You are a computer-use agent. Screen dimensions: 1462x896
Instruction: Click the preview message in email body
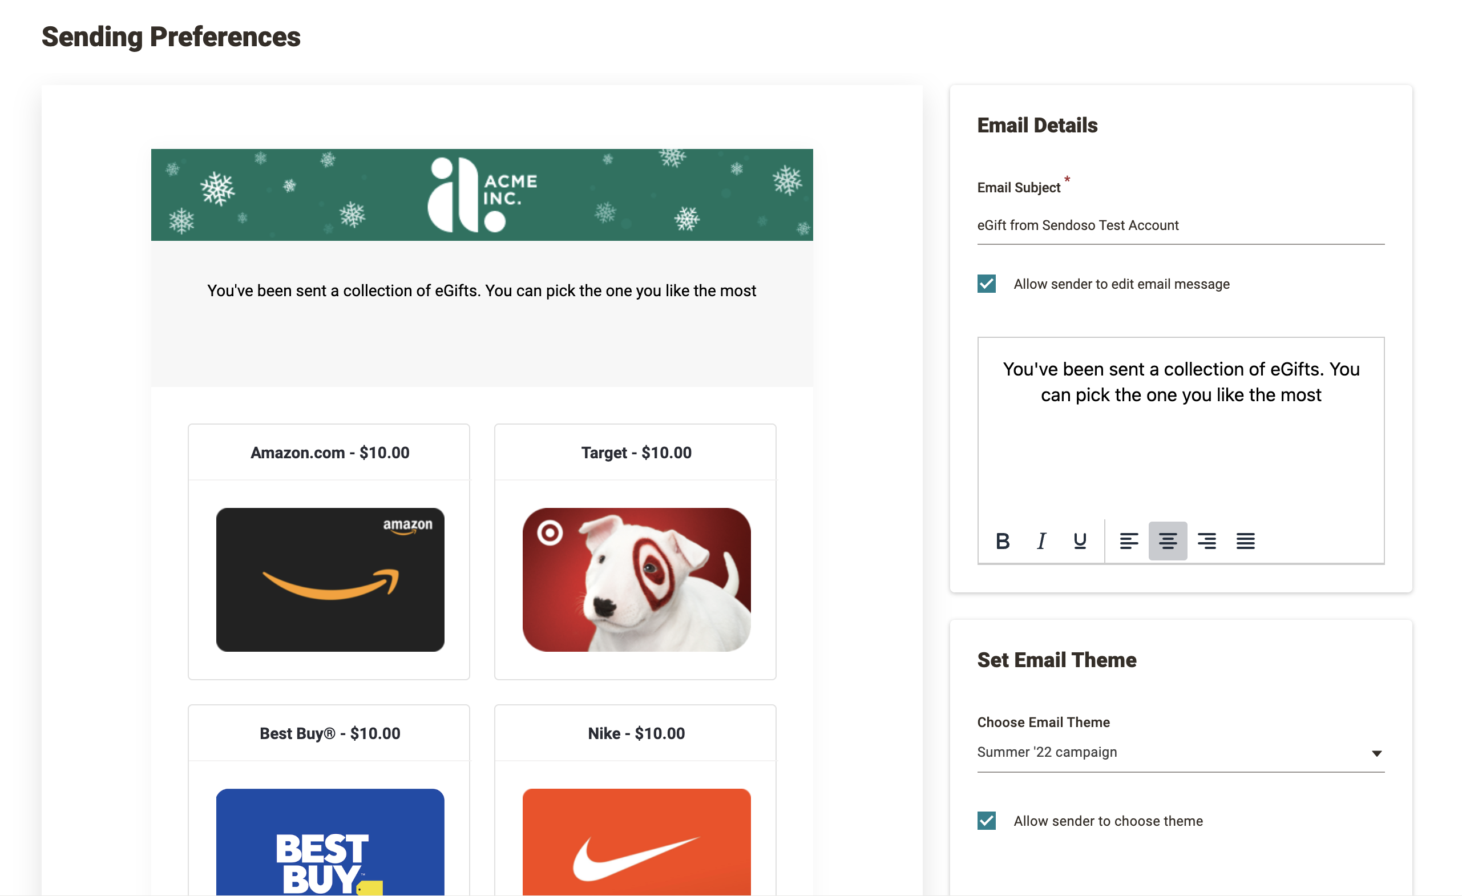482,290
